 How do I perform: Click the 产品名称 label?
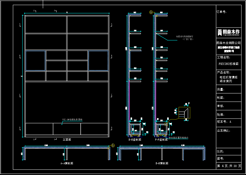tap(224, 72)
